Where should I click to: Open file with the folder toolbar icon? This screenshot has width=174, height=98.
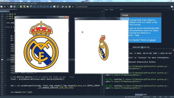pos(2,7)
